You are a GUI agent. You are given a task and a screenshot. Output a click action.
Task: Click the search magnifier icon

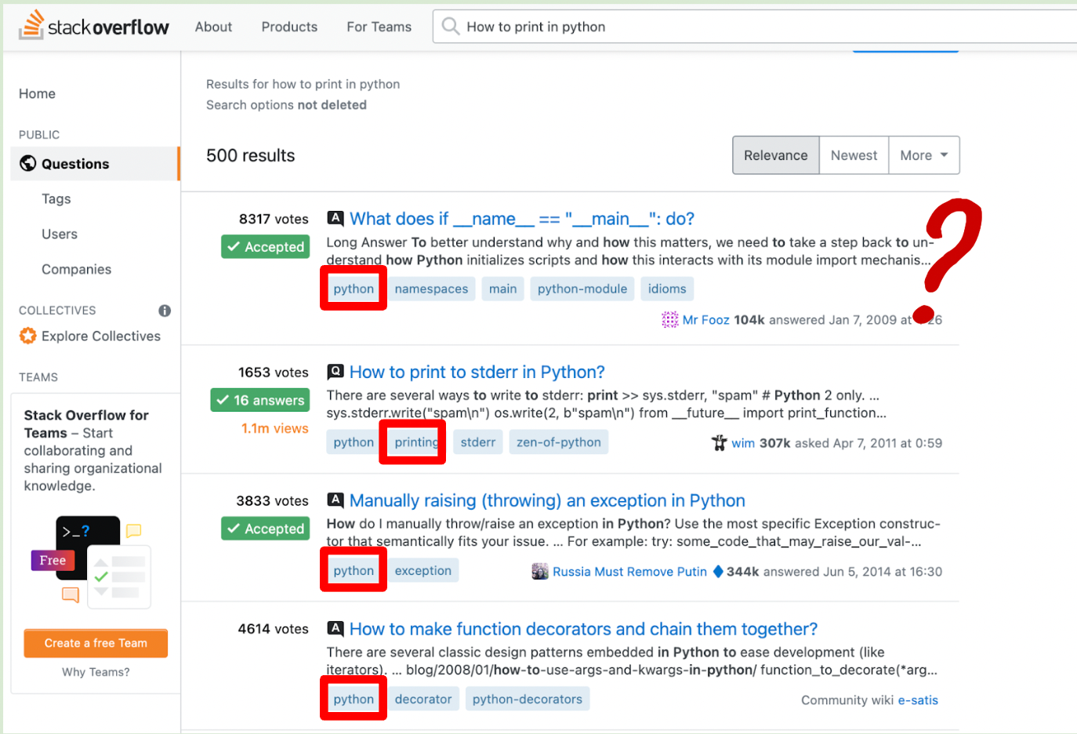pos(451,27)
